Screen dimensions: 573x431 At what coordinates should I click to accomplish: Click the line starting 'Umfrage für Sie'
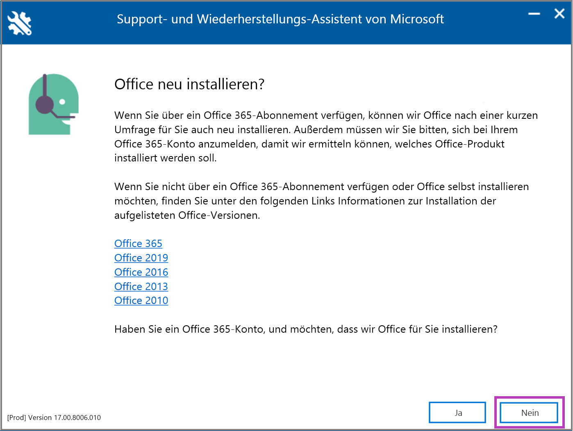[316, 130]
